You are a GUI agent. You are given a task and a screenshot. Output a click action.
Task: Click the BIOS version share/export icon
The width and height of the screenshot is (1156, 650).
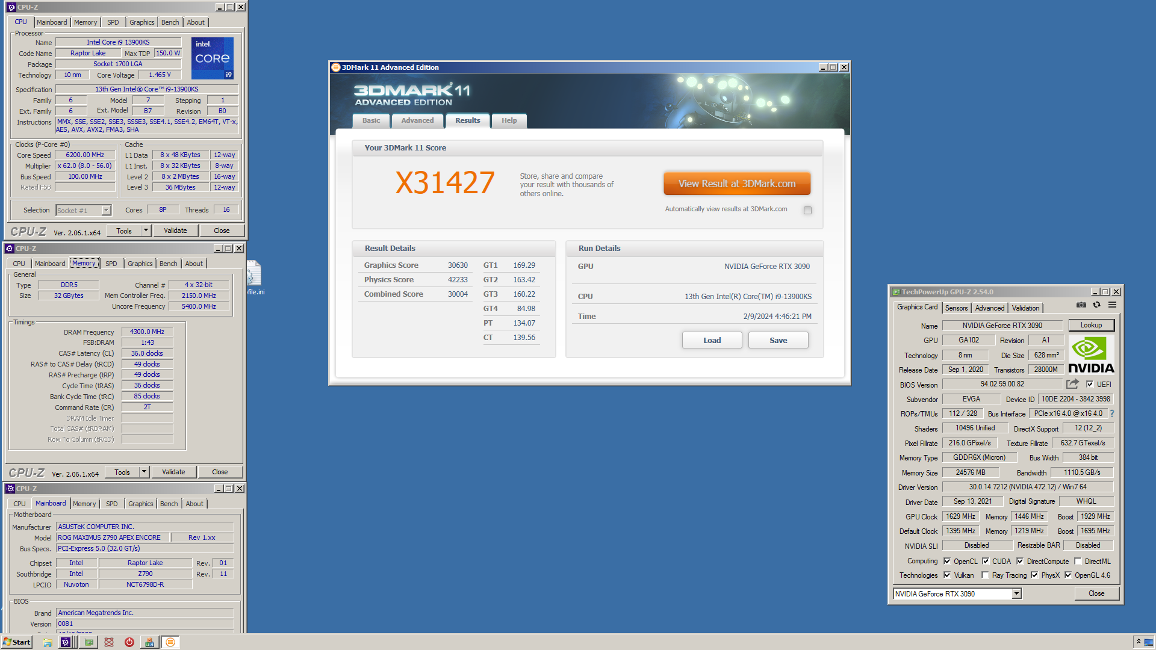click(x=1073, y=384)
